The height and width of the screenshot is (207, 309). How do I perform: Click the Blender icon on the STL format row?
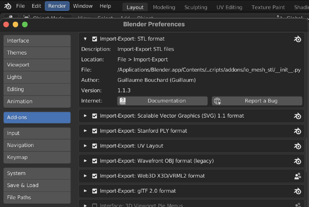[x=297, y=39]
